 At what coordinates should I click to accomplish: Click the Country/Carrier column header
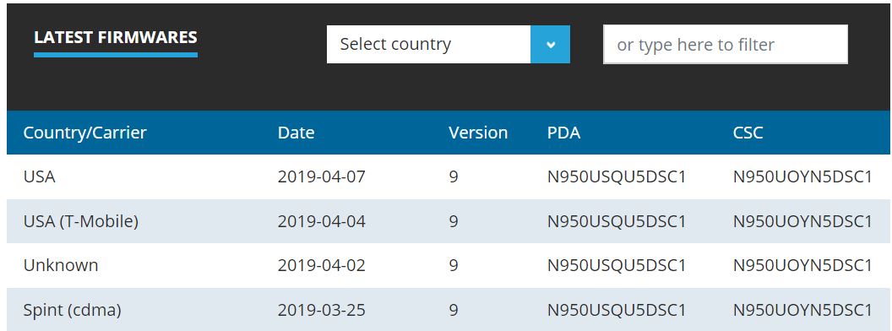(x=84, y=133)
